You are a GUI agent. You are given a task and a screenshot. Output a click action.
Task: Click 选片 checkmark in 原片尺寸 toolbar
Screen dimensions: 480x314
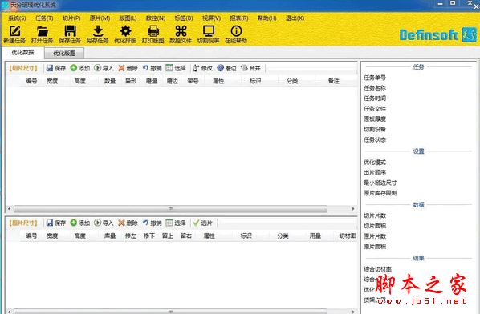point(202,223)
